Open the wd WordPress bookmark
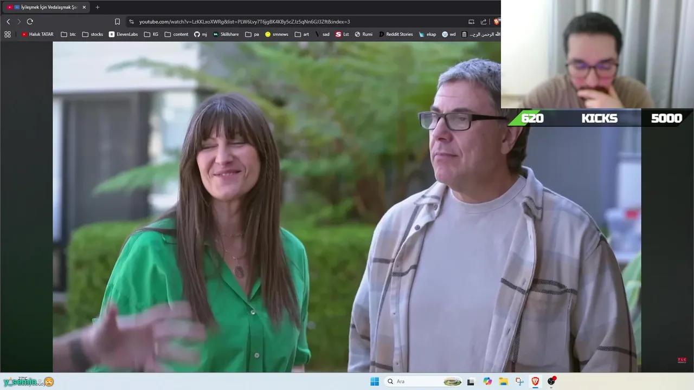Viewport: 694px width, 390px height. click(x=449, y=34)
